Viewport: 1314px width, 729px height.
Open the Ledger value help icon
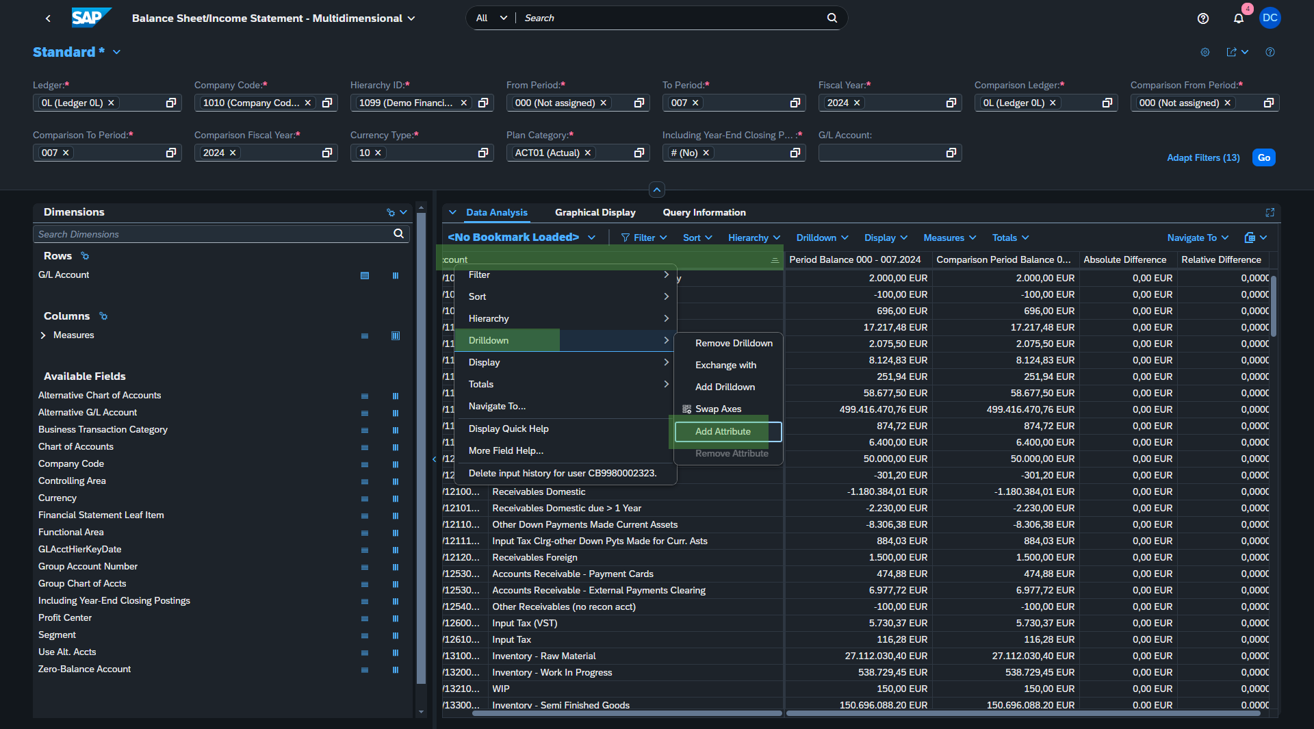(171, 103)
